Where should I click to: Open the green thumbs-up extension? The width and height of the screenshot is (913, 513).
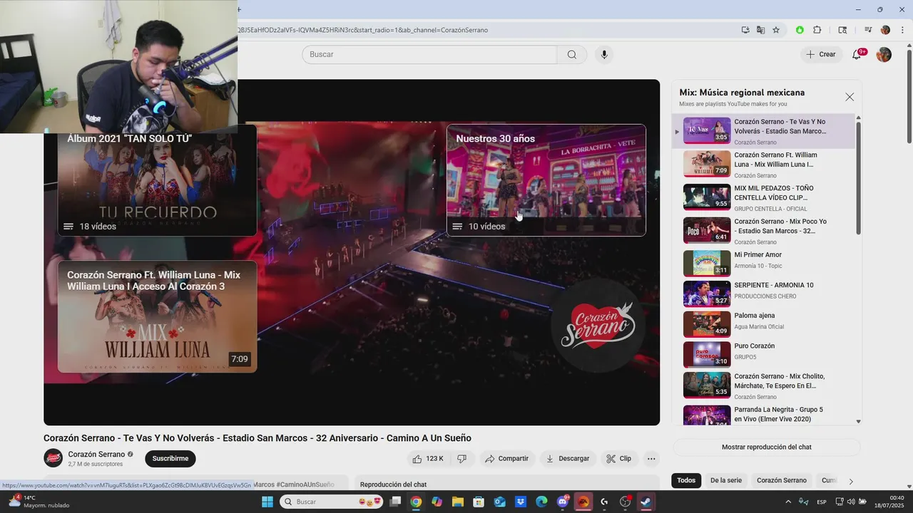point(800,30)
